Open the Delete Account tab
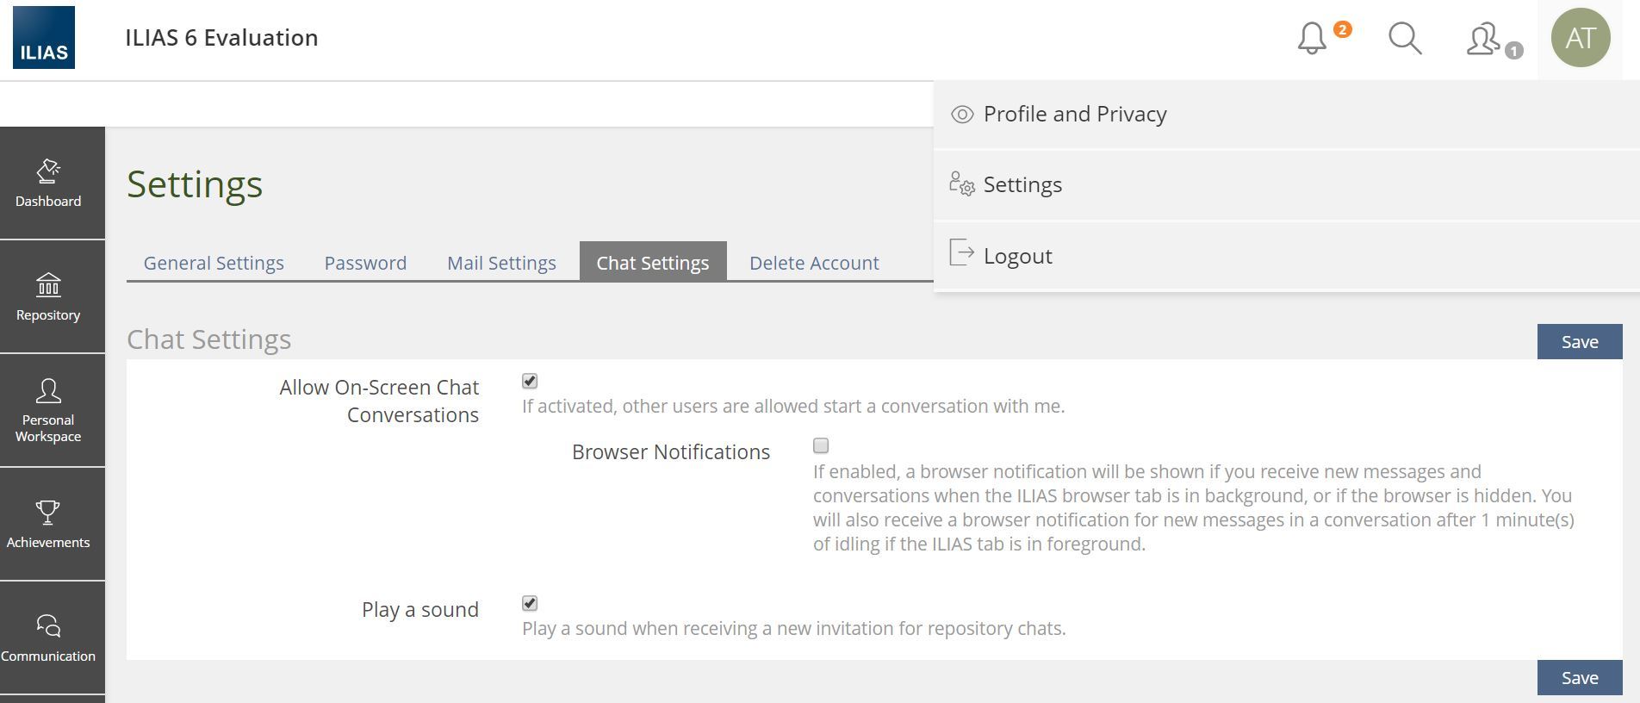The width and height of the screenshot is (1640, 703). tap(814, 263)
